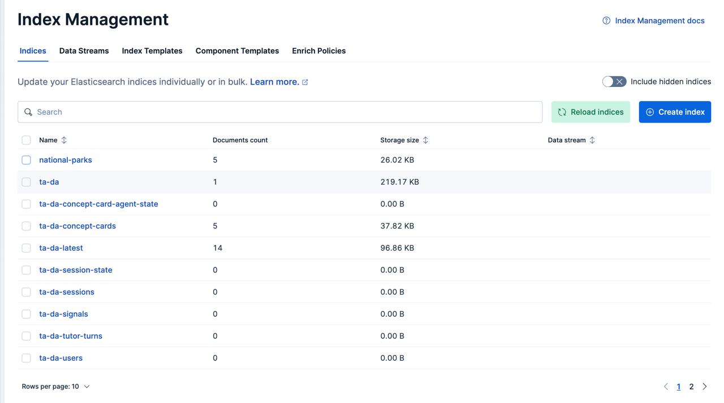Click the previous page arrow

(666, 387)
